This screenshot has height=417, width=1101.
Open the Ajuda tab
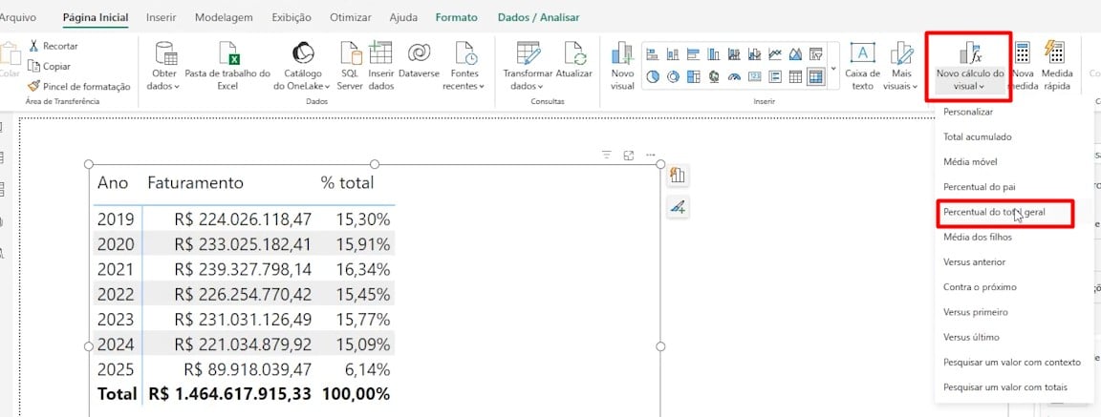[x=403, y=17]
